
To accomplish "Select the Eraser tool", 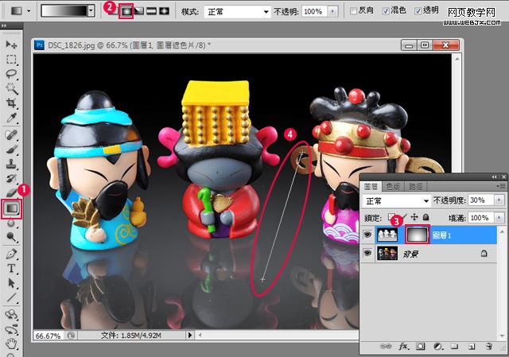I will pyautogui.click(x=11, y=192).
